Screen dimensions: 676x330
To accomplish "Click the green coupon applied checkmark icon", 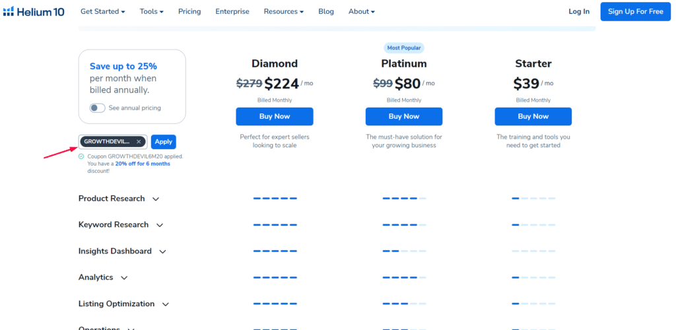I will click(81, 156).
